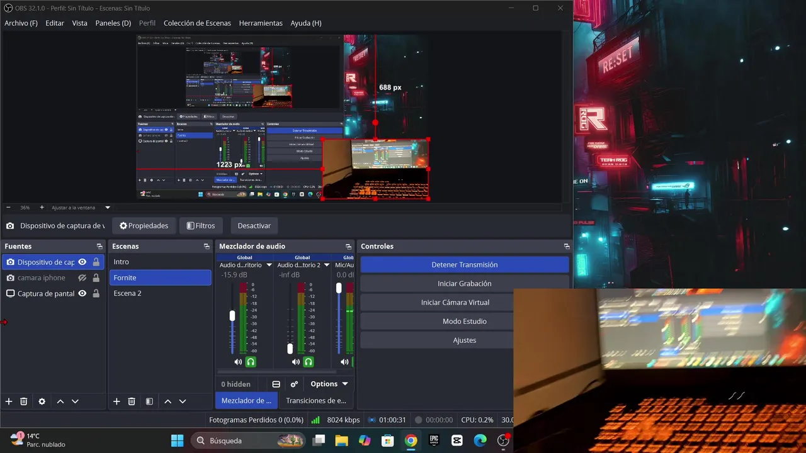The width and height of the screenshot is (806, 453).
Task: Enable Modo Estudio
Action: coord(465,322)
